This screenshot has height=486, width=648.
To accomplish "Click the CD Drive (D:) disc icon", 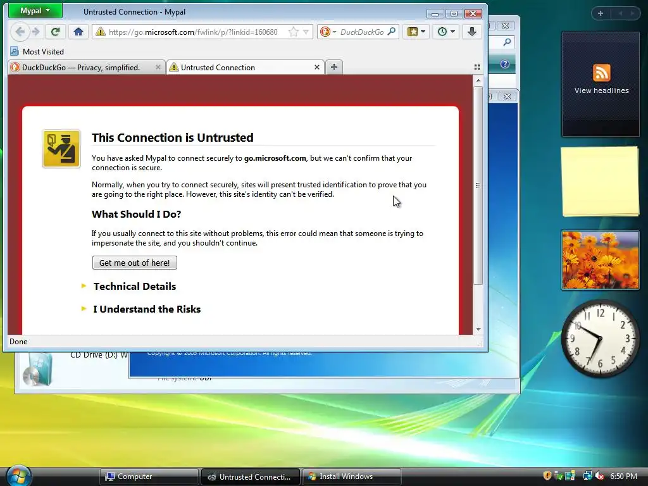I will pos(37,370).
